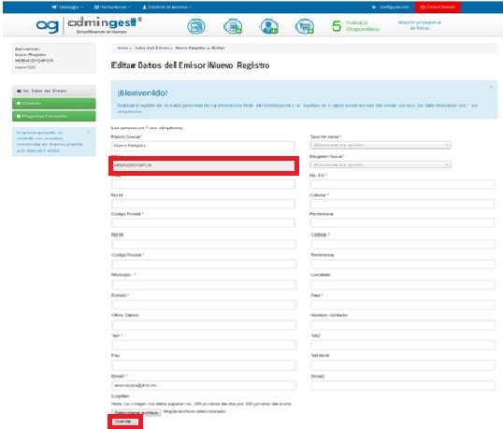Viewport: 503px width, 429px height.
Task: Click the Configuracion link
Action: [x=391, y=7]
